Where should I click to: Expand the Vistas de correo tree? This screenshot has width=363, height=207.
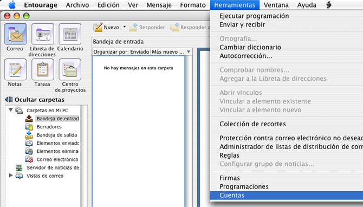point(11,176)
